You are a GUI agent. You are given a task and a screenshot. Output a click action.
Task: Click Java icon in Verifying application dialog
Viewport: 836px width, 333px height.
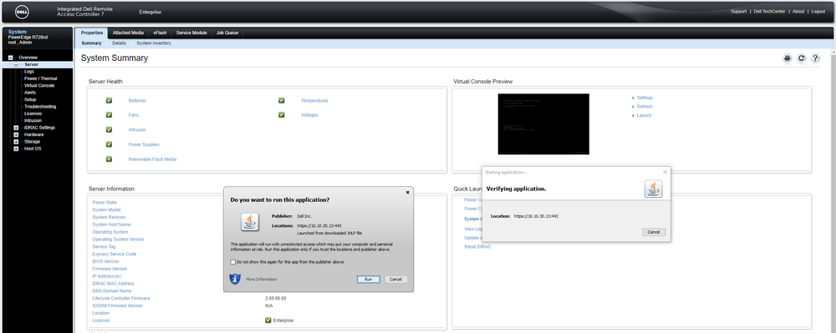(653, 189)
